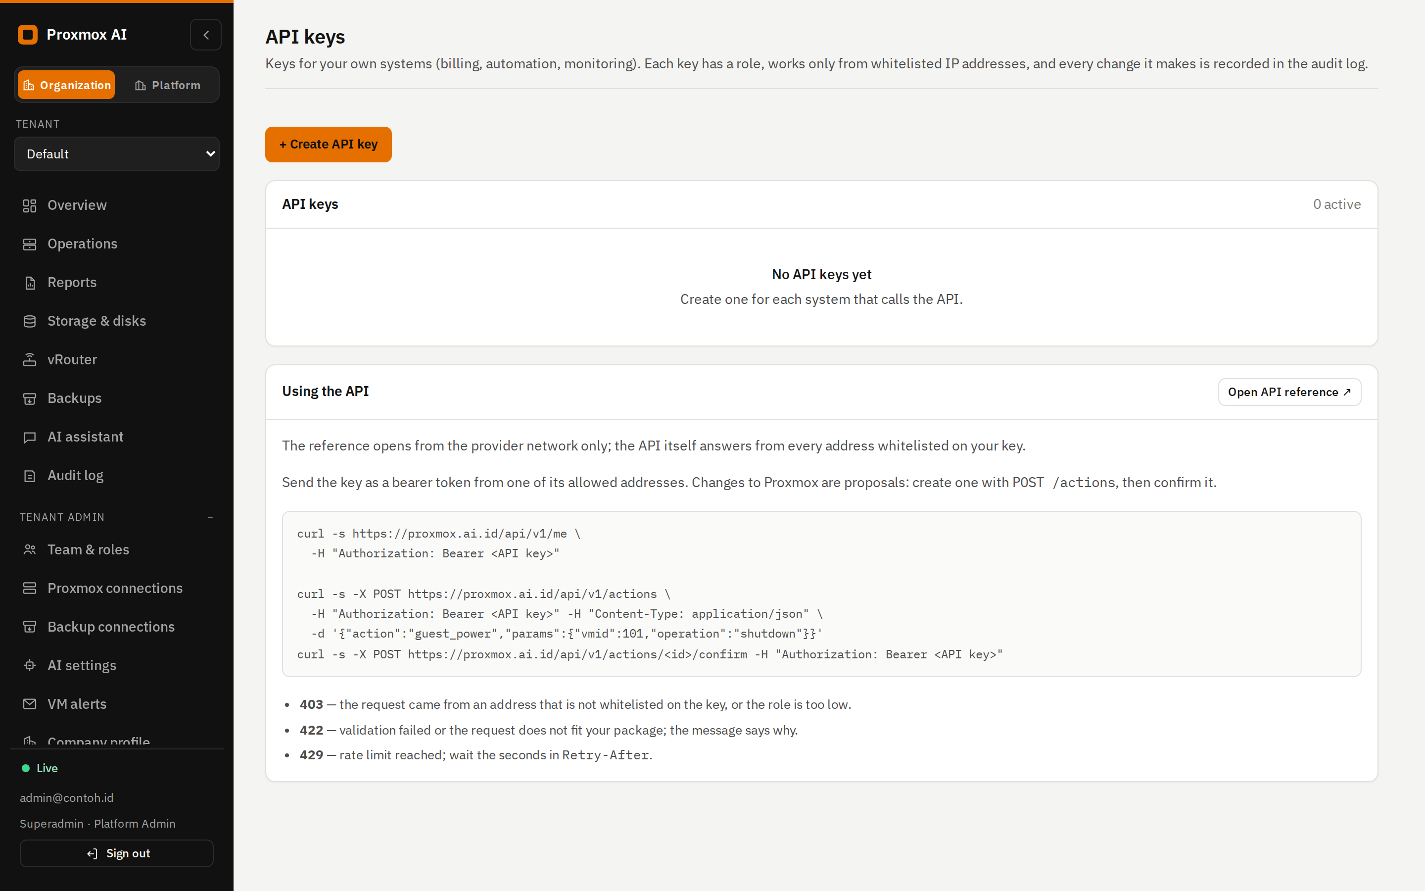Click the Proxmox AI orange logo icon
The image size is (1425, 891).
[28, 35]
